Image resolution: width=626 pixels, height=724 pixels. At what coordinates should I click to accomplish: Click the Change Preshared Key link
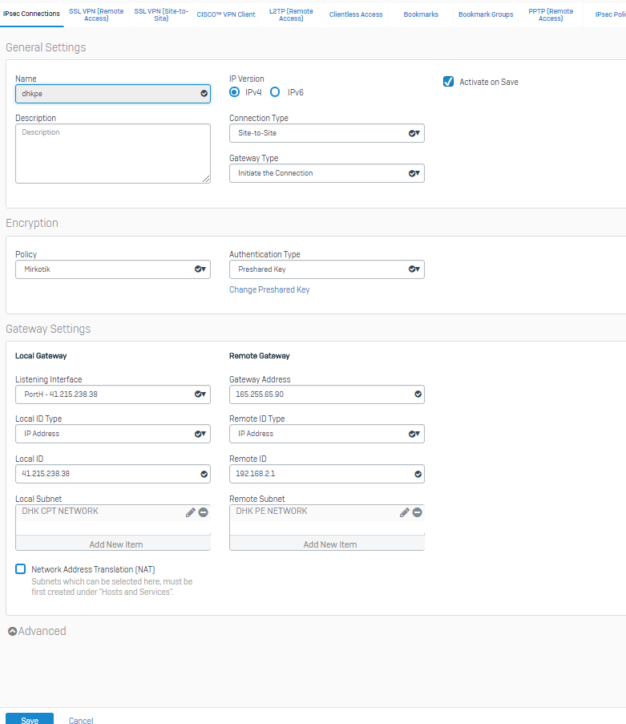(x=269, y=289)
